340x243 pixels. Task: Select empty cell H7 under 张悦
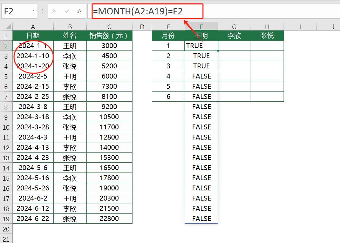267,96
